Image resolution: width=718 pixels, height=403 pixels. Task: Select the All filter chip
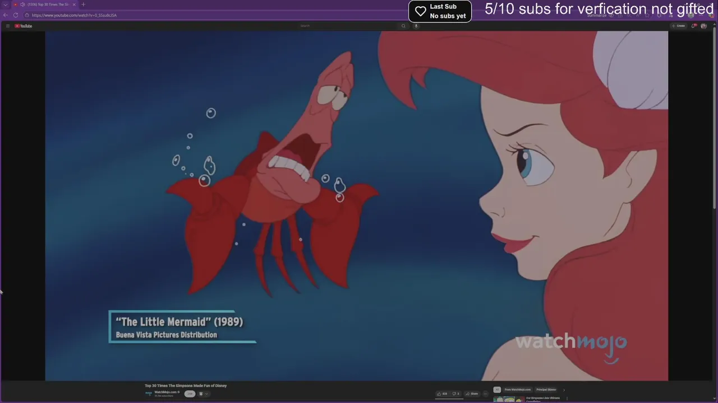pos(496,390)
